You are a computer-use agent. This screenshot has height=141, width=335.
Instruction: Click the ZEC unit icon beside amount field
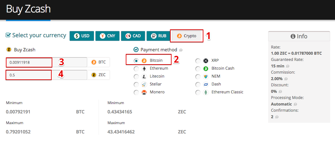point(94,75)
